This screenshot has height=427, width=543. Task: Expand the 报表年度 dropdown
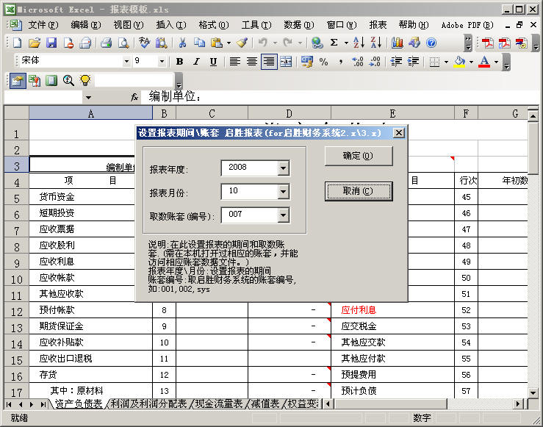284,168
